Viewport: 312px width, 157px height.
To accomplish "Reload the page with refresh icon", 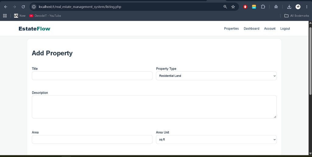I will coord(23,7).
